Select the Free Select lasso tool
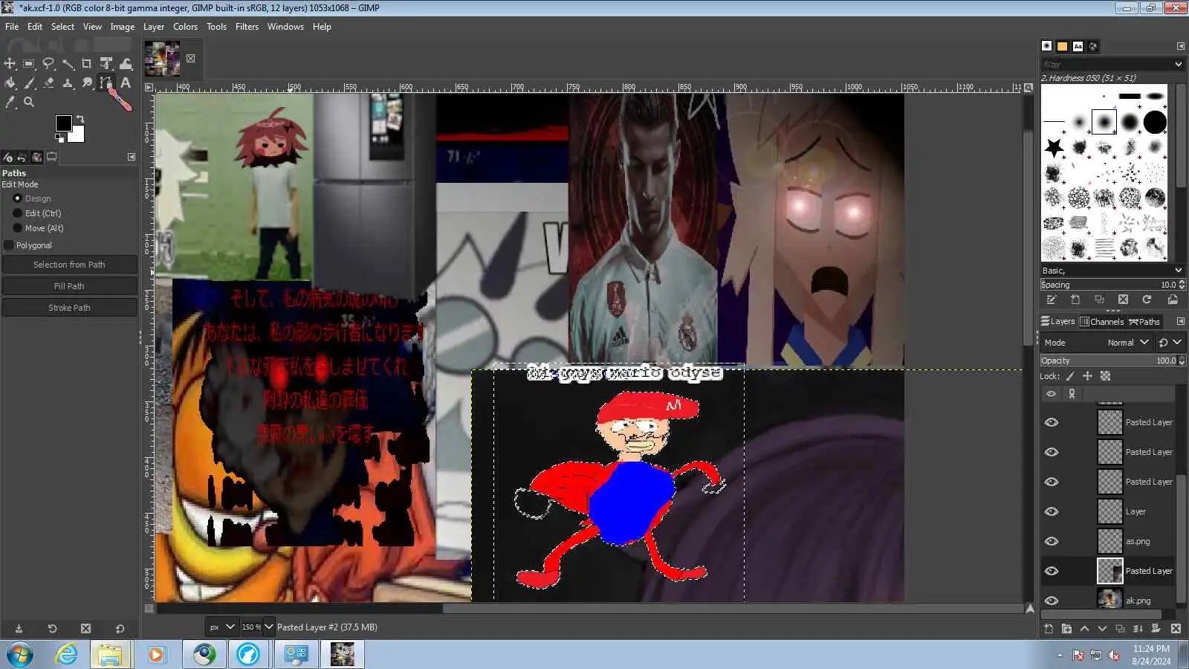The width and height of the screenshot is (1189, 669). coord(48,64)
